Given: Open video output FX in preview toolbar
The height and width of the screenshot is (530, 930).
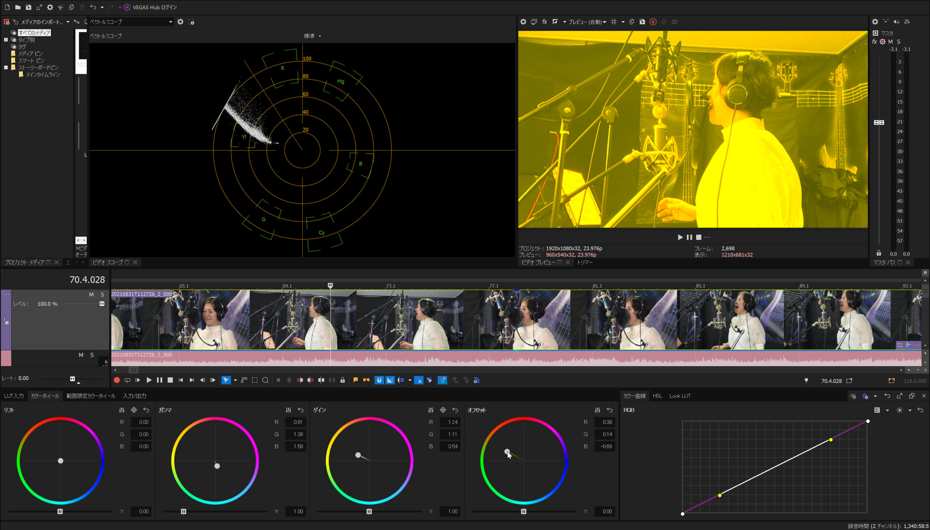Looking at the screenshot, I should 545,22.
